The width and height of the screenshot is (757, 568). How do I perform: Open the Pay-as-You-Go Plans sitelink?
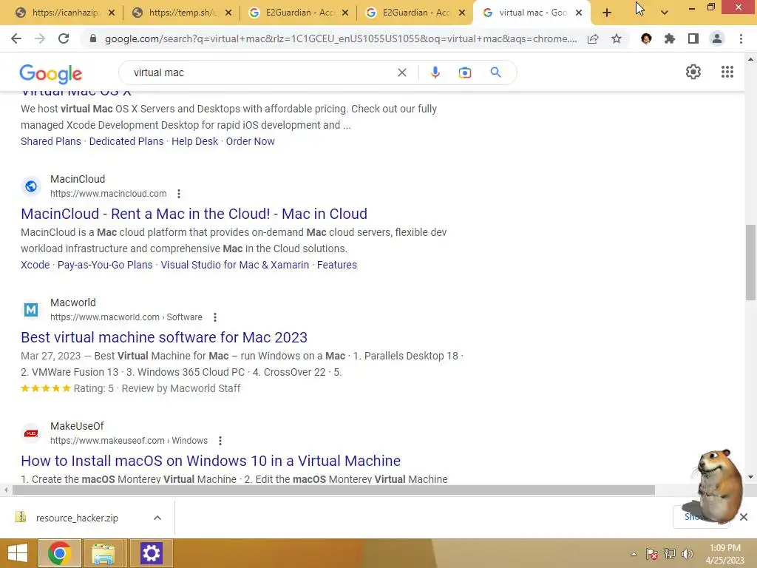(x=105, y=265)
